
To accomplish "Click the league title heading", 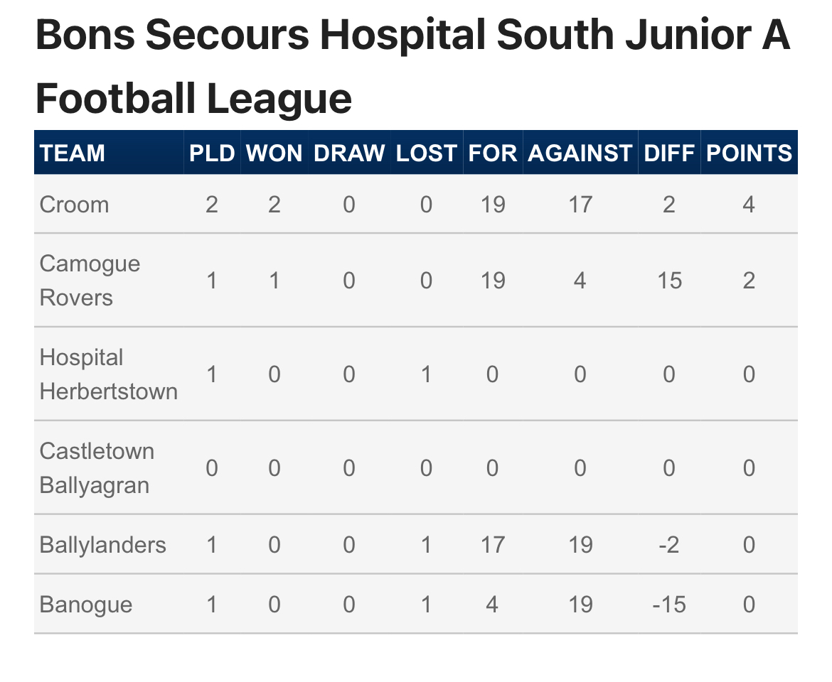I will pyautogui.click(x=413, y=67).
